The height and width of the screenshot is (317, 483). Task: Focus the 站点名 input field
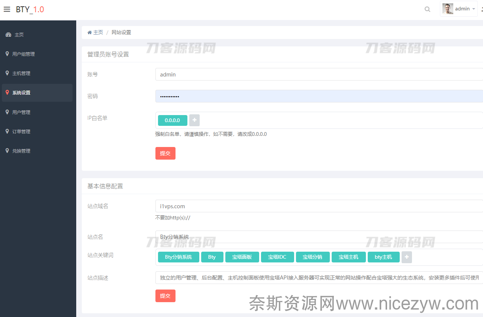click(319, 237)
